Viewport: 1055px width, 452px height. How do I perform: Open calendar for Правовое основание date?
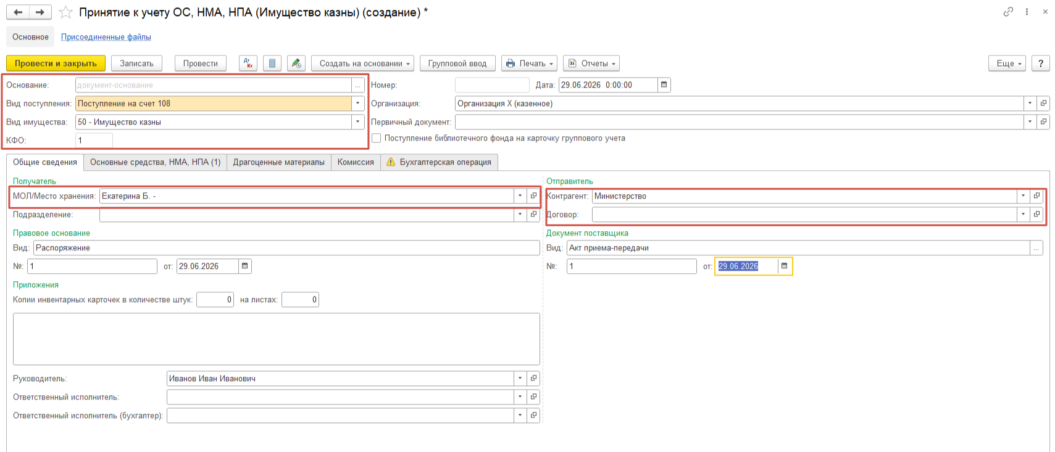pyautogui.click(x=245, y=266)
